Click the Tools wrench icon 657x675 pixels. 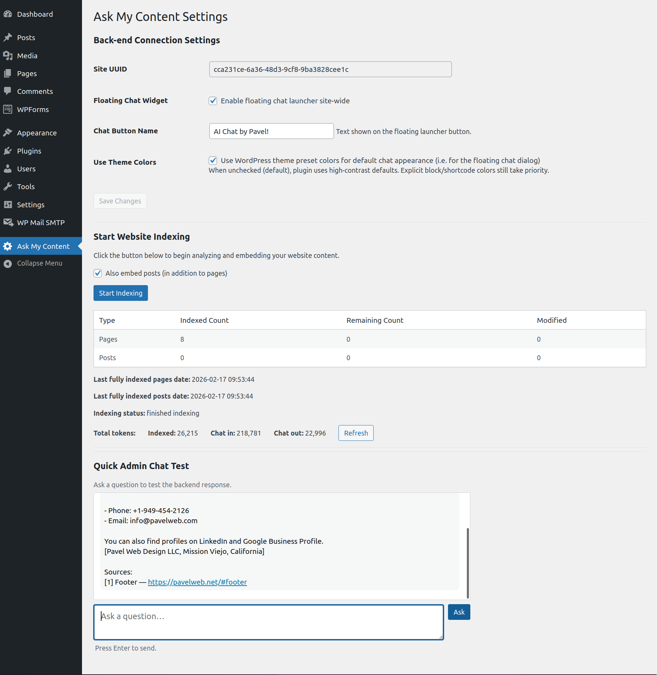[x=8, y=187]
